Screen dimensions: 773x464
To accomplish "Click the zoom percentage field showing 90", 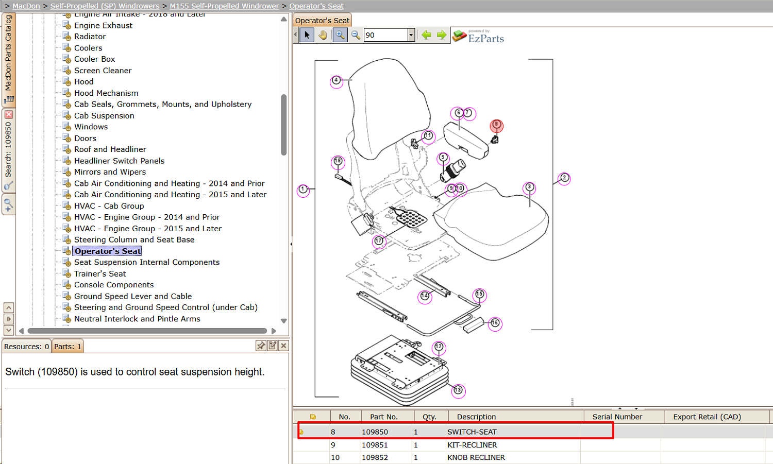I will (x=385, y=35).
